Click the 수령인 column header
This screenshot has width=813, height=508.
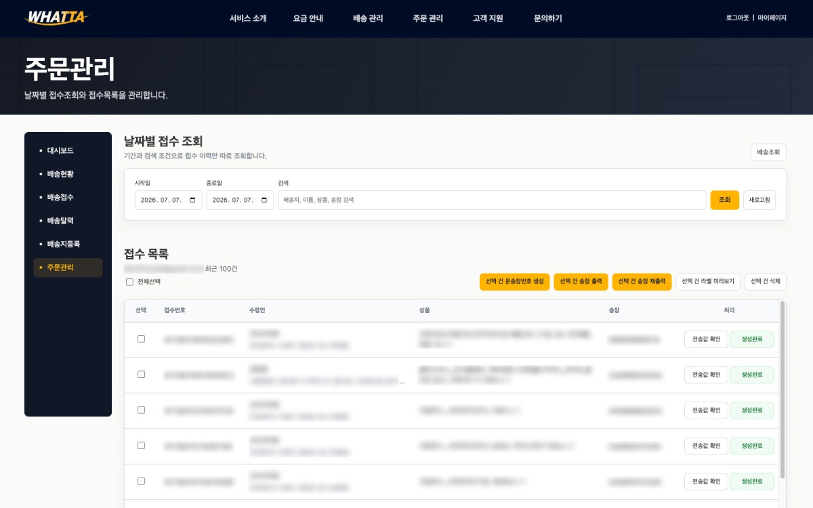[257, 310]
